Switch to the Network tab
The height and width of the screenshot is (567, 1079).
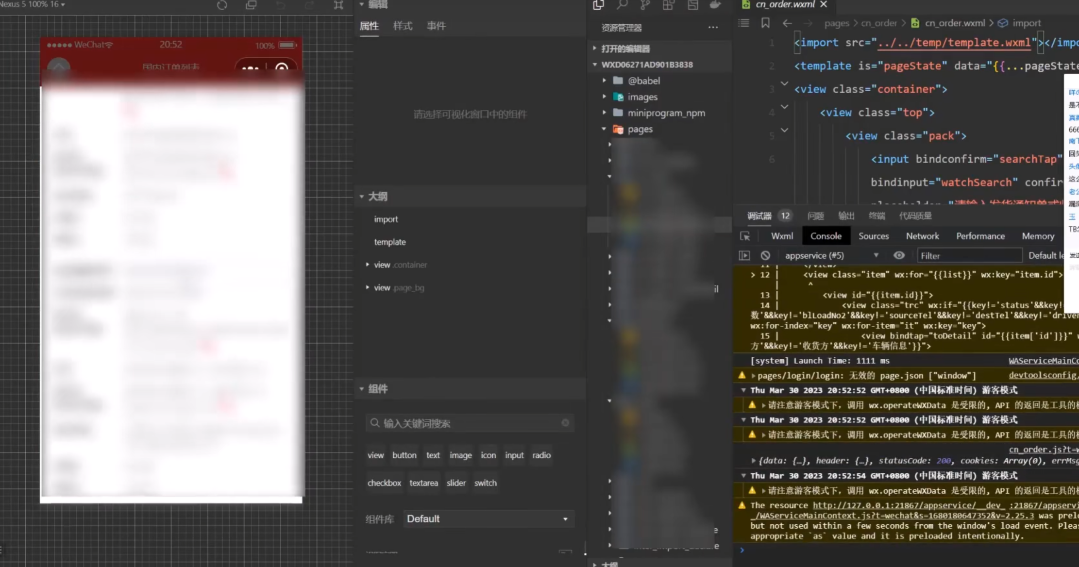click(x=922, y=236)
